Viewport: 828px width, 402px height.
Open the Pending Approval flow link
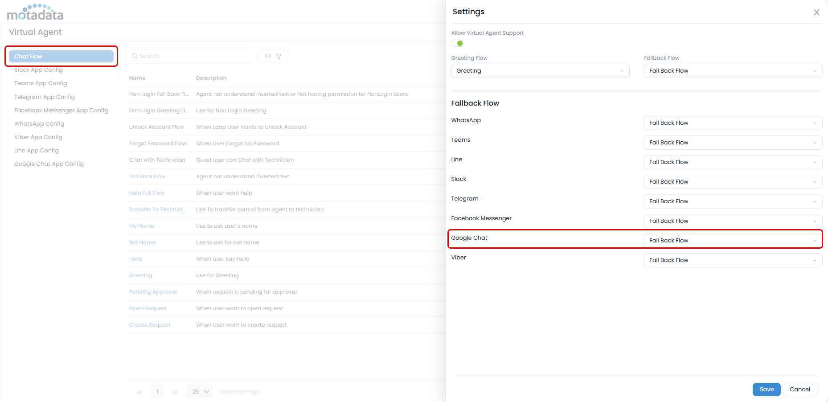pyautogui.click(x=152, y=291)
